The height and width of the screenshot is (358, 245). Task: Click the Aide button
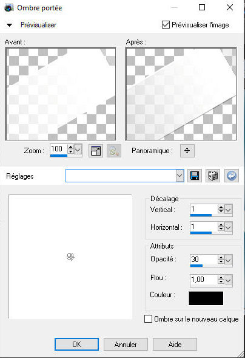[175, 344]
